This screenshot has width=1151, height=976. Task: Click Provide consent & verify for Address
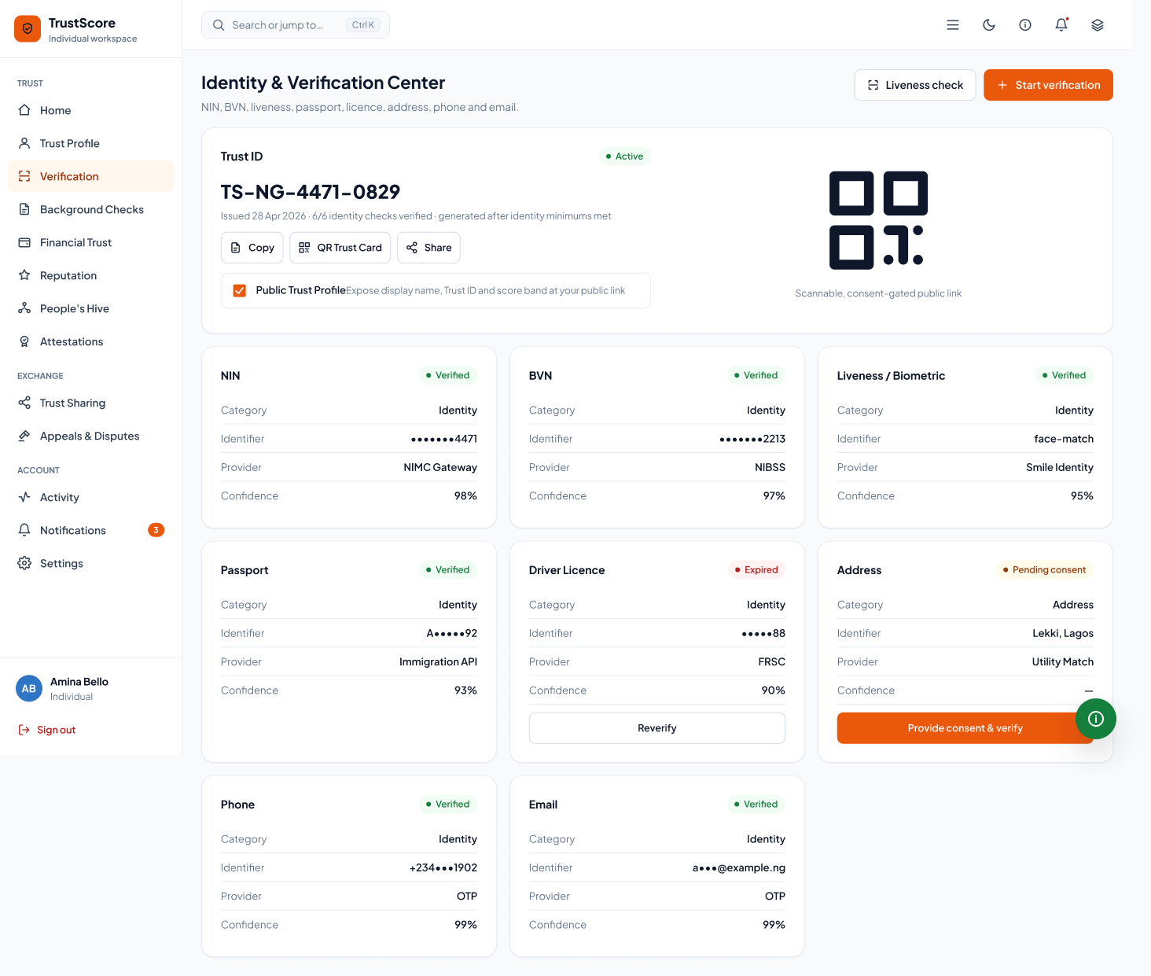coord(965,728)
